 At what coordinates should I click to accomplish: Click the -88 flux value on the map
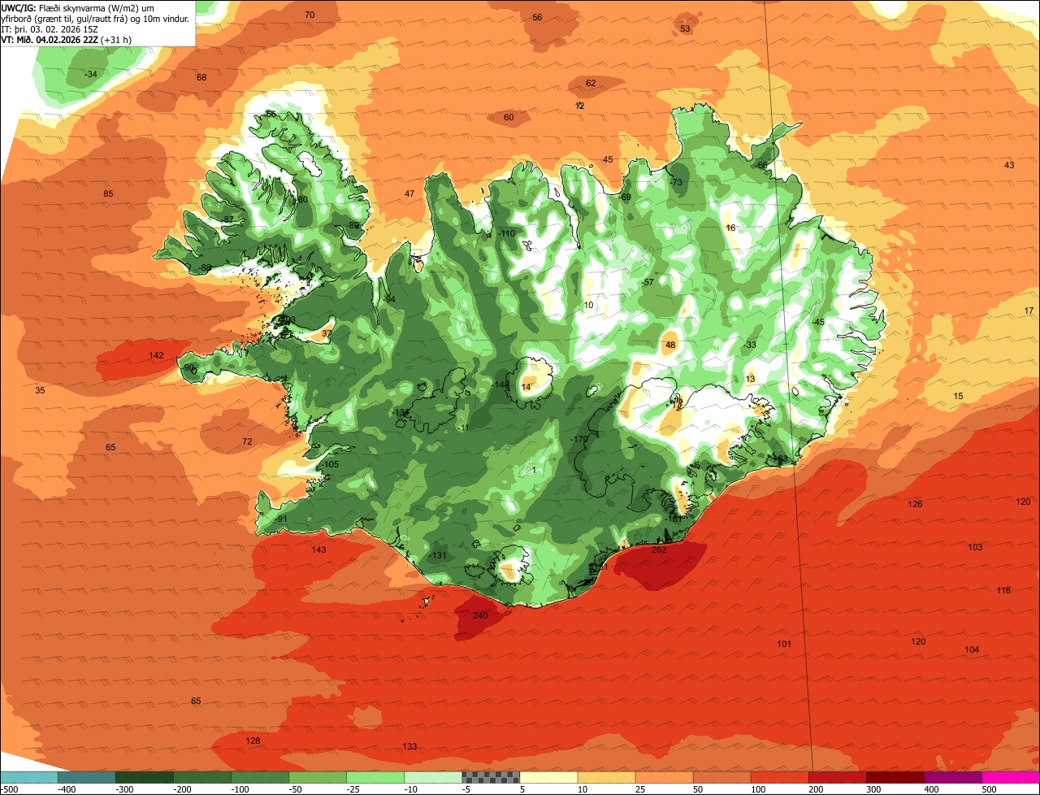(205, 268)
